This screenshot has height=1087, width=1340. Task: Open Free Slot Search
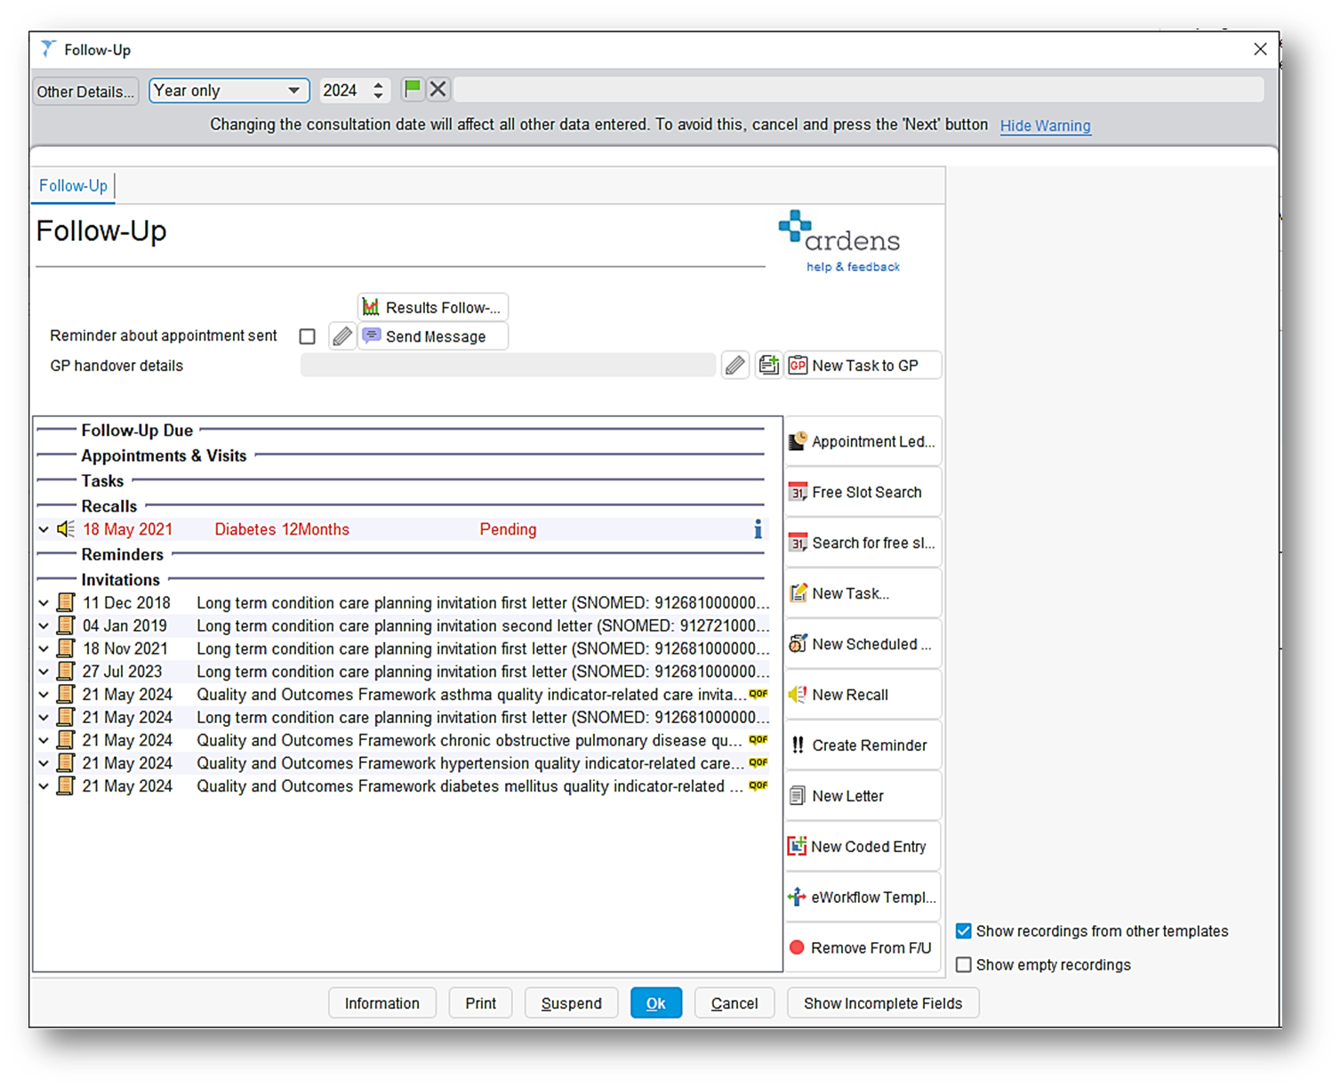[863, 492]
